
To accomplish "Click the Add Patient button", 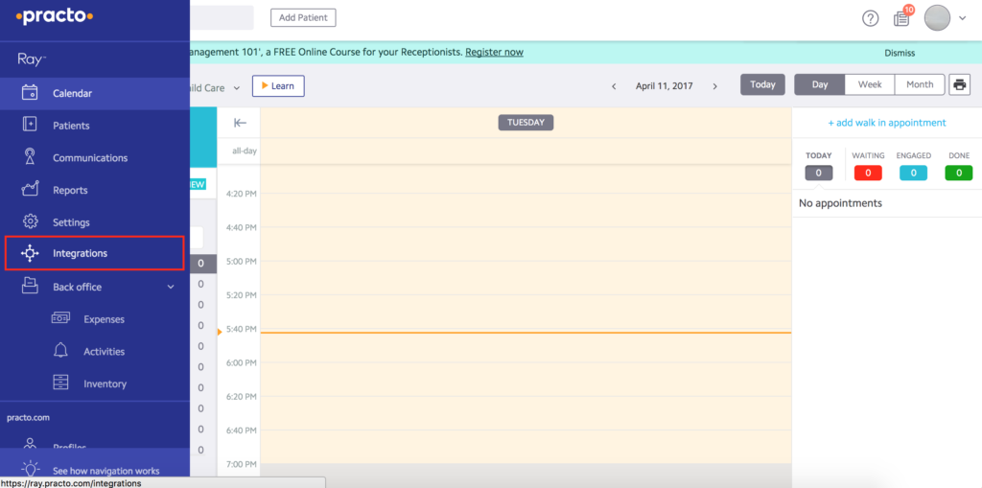I will tap(303, 18).
